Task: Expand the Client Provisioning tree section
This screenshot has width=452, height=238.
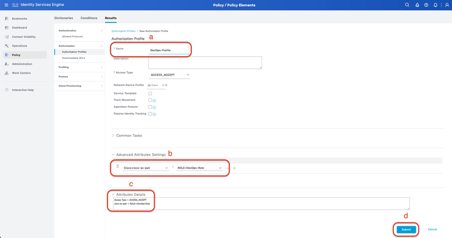Action: (102, 86)
